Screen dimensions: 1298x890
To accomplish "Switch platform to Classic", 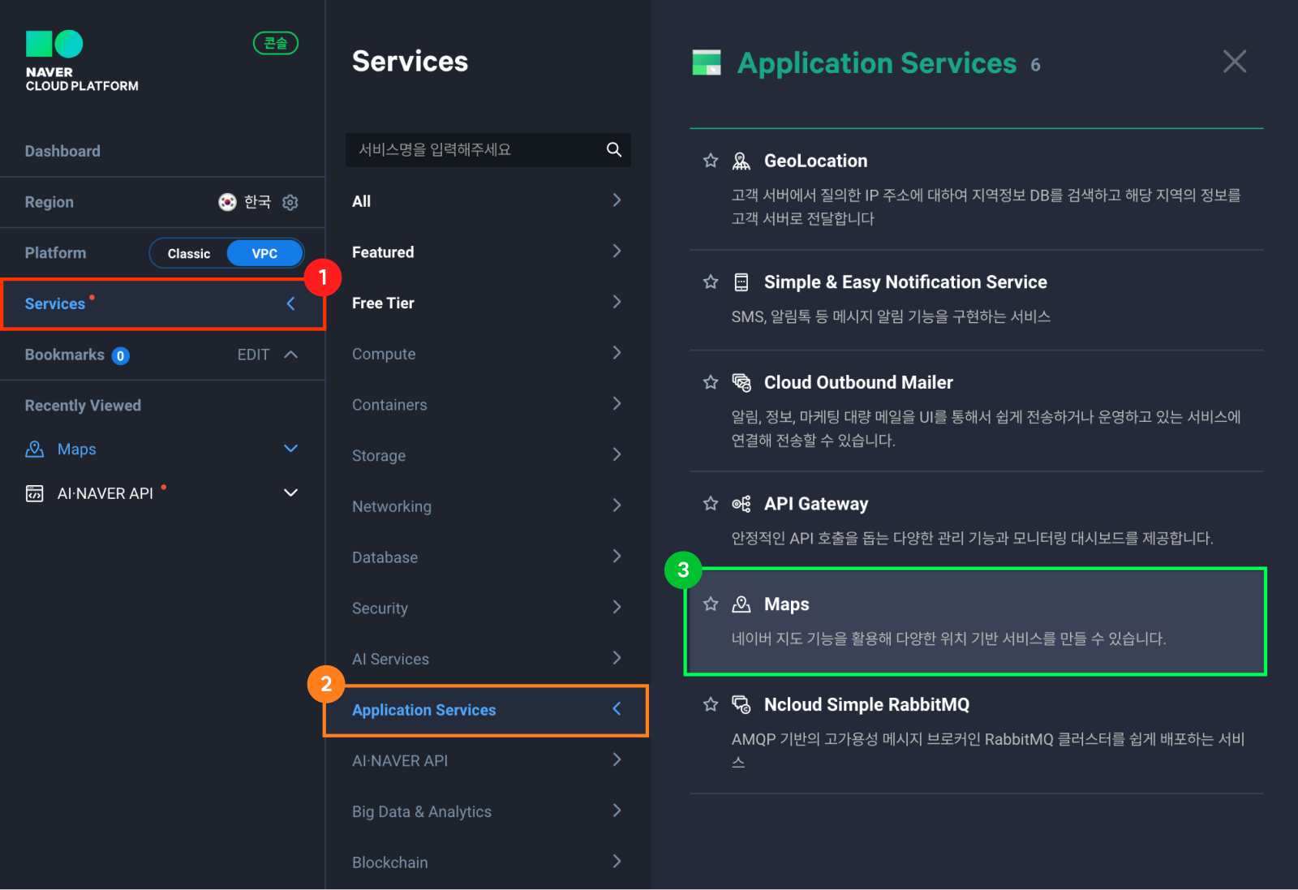I will pos(189,253).
